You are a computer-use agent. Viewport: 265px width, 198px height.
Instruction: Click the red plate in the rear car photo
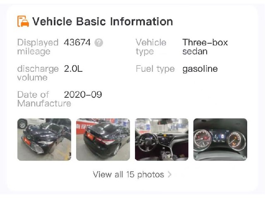coord(90,136)
